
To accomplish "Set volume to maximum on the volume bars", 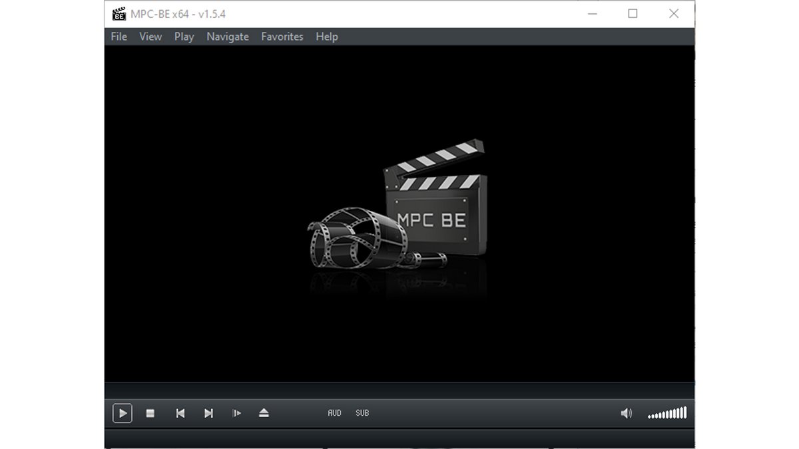I will click(686, 413).
